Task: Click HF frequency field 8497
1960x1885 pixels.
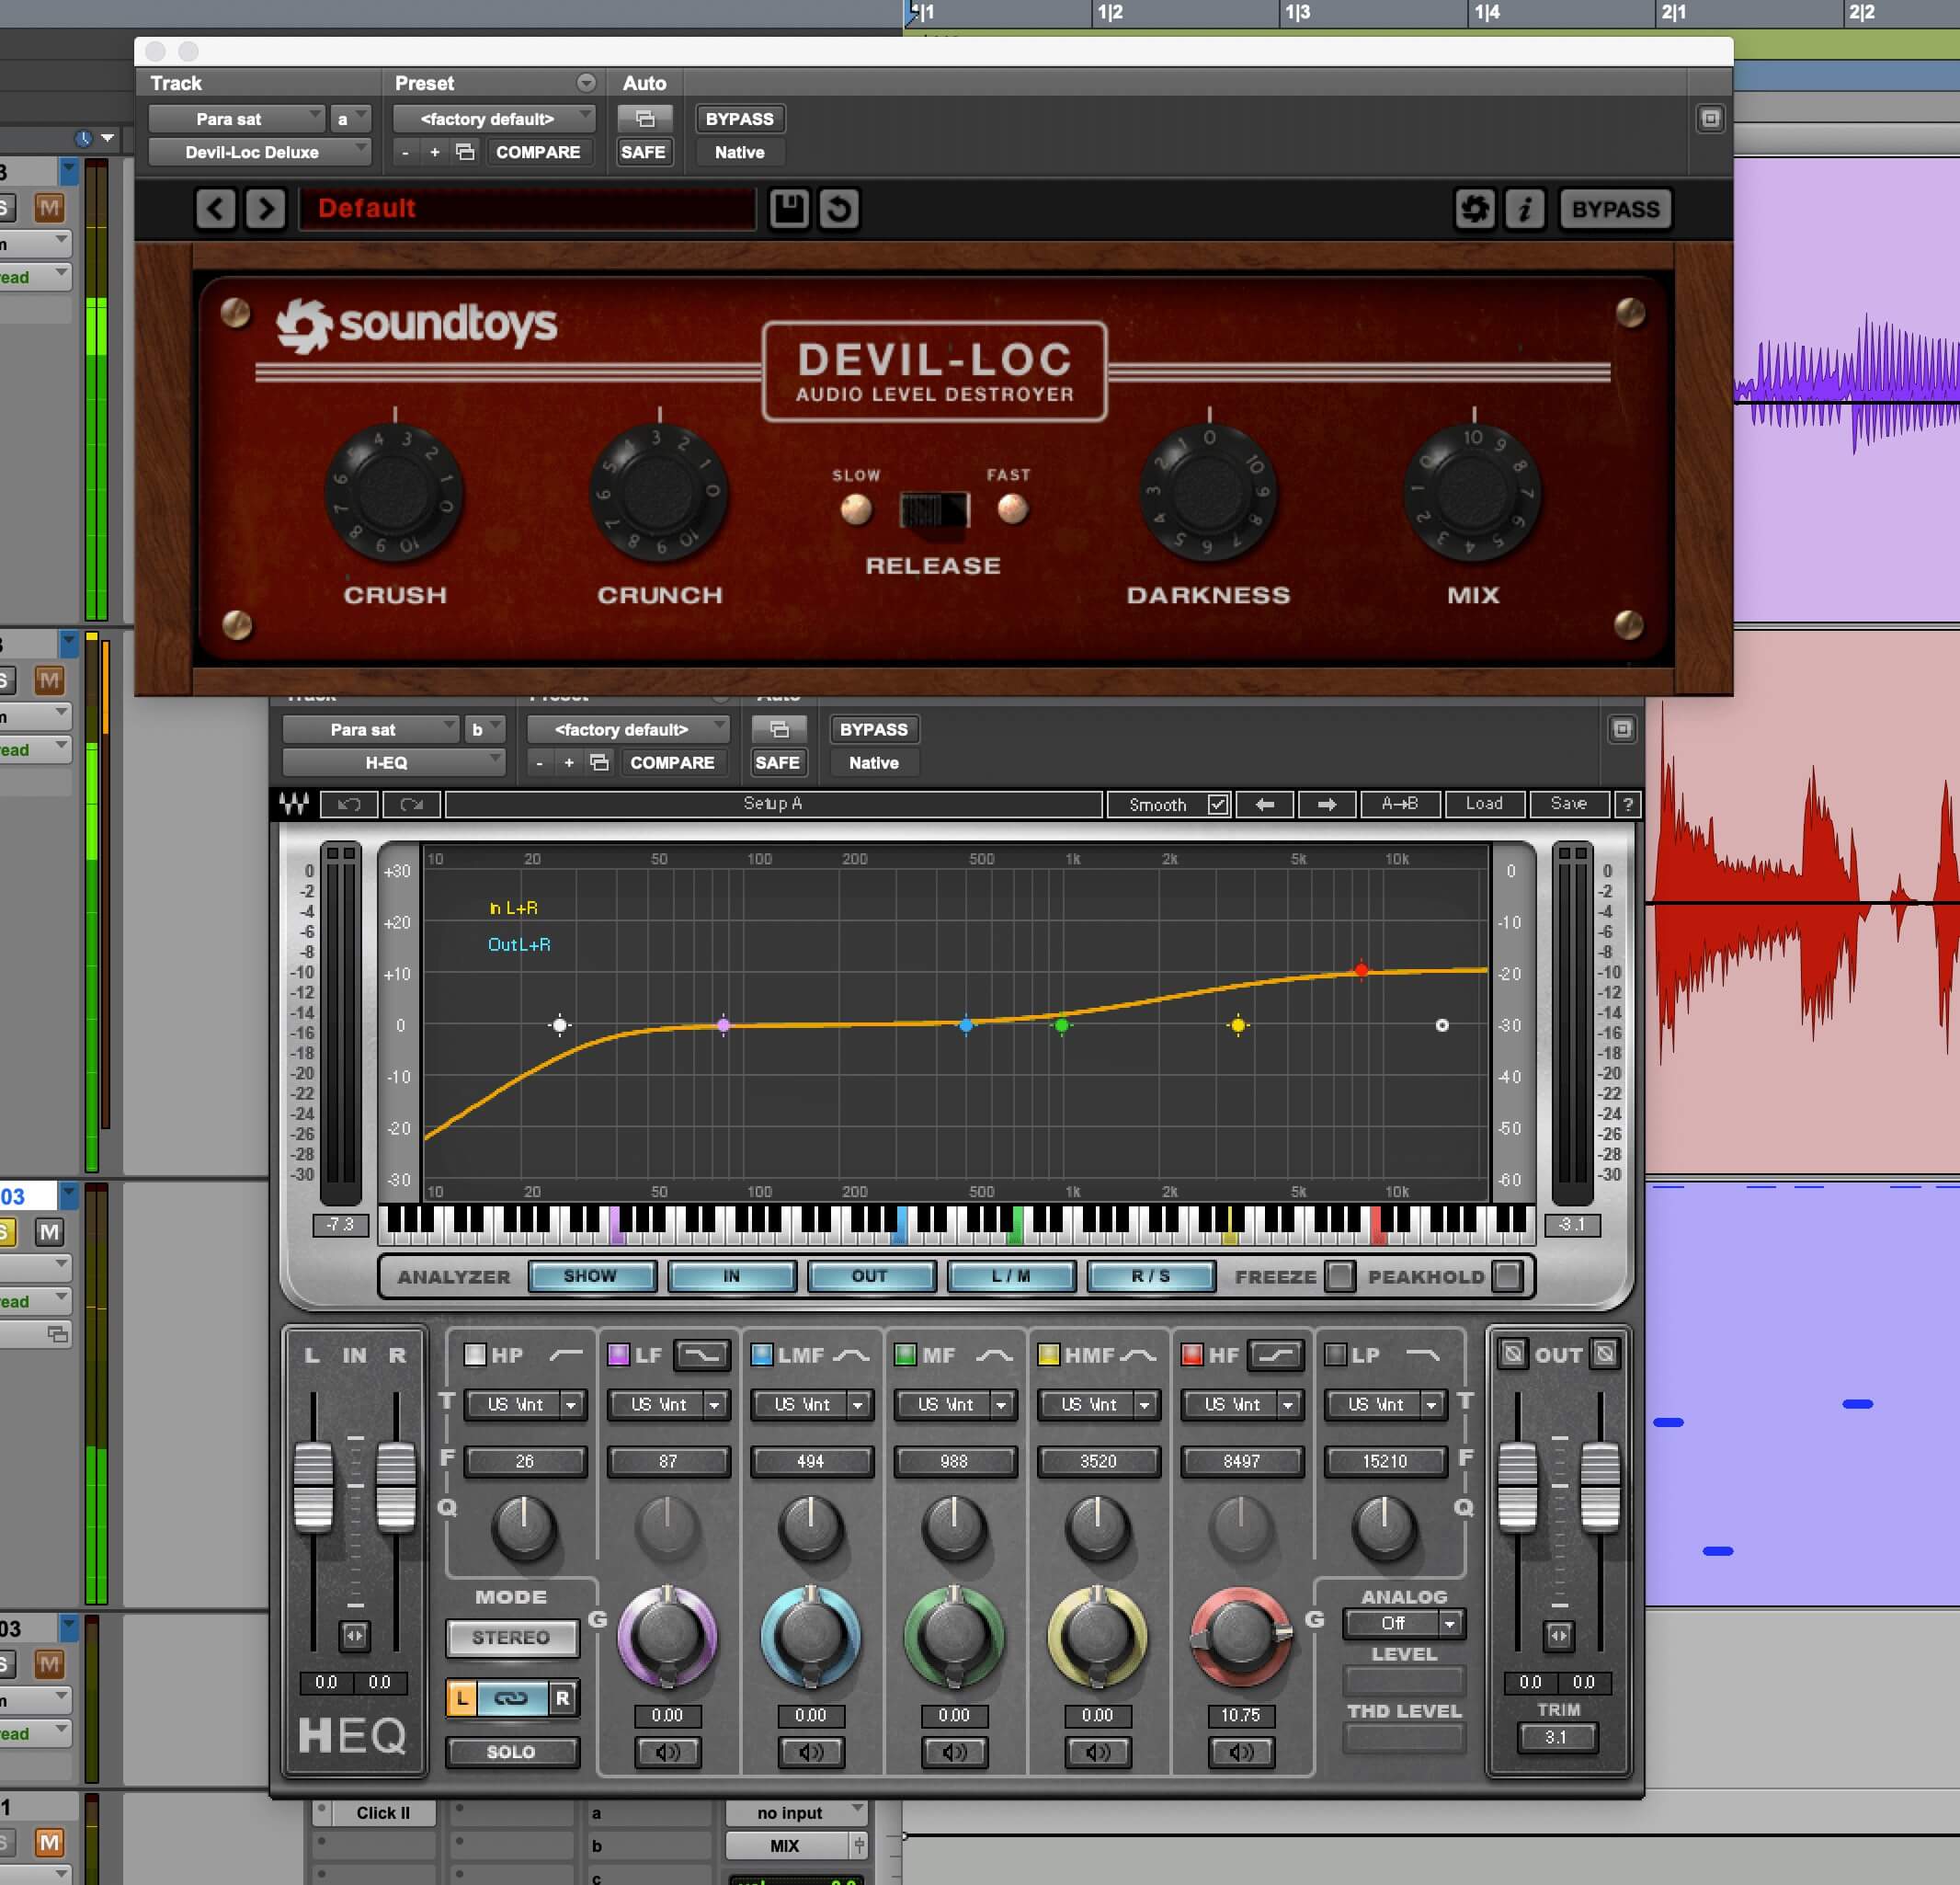Action: click(1241, 1461)
